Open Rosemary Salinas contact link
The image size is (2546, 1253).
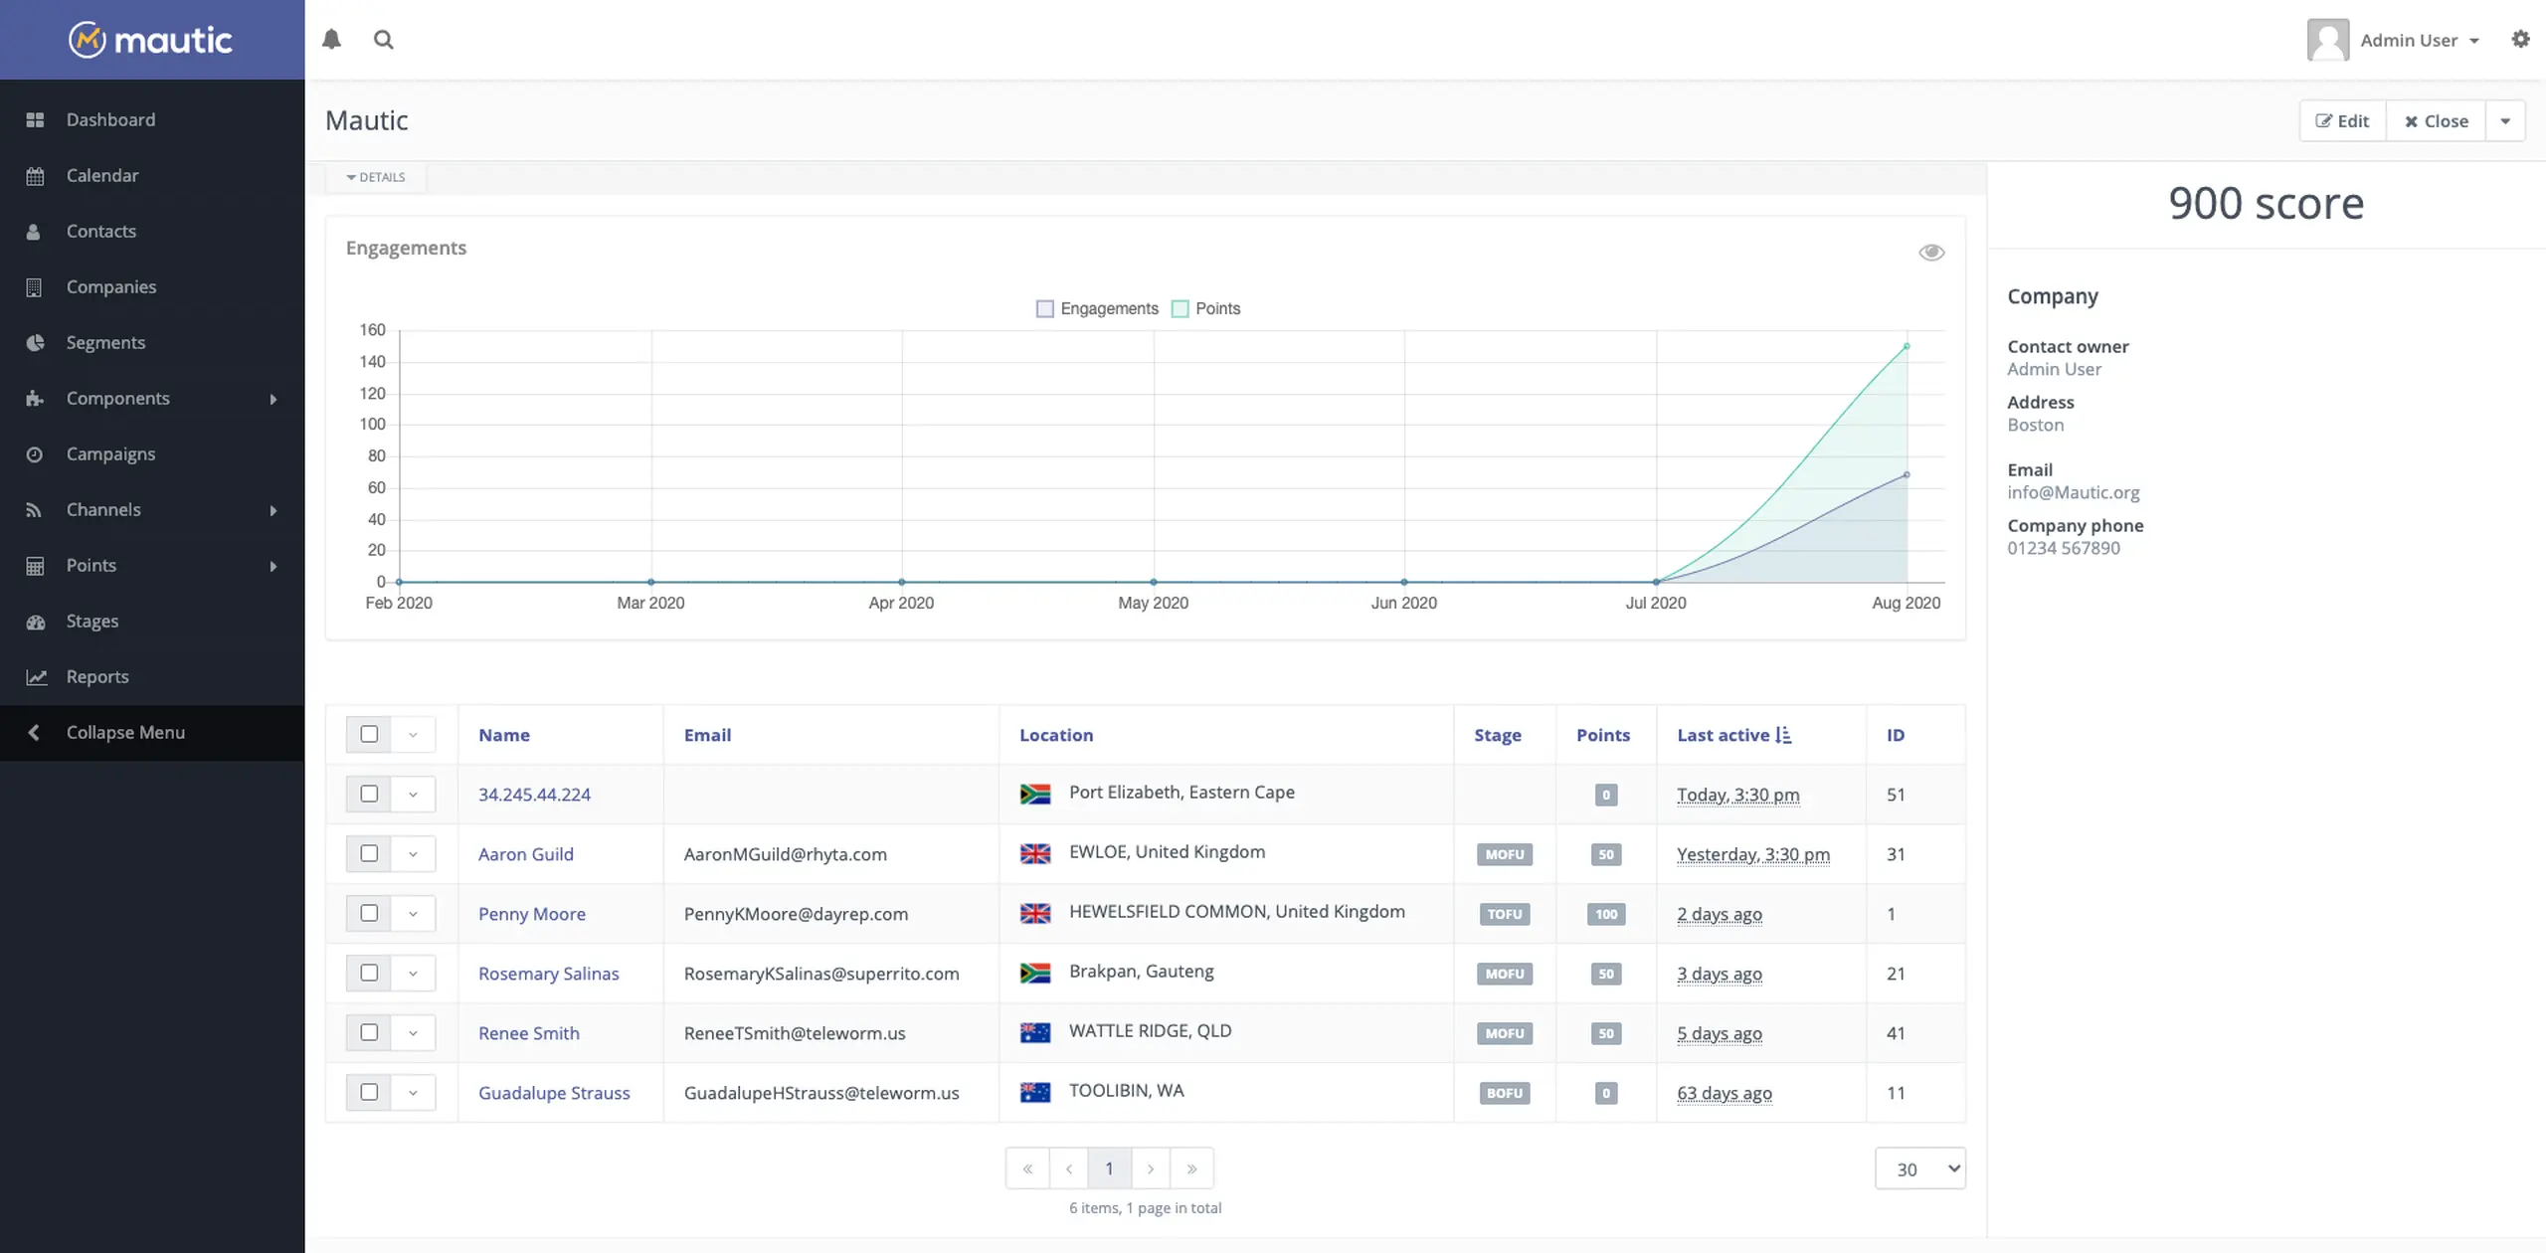[x=548, y=974]
